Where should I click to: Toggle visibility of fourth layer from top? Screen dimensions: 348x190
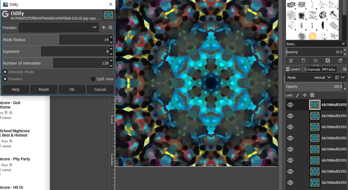pos(290,138)
